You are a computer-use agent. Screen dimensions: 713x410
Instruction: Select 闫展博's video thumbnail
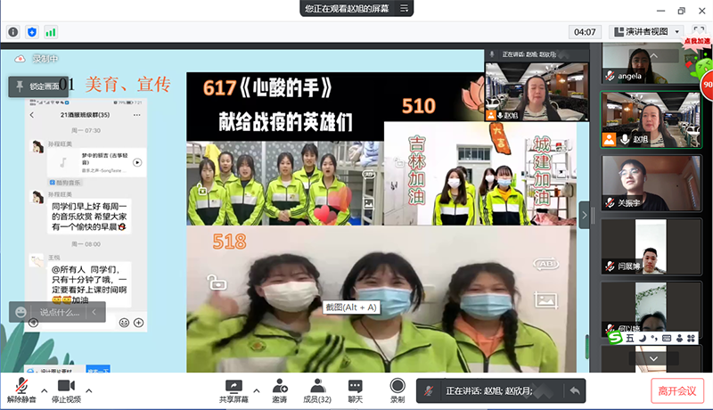[652, 247]
